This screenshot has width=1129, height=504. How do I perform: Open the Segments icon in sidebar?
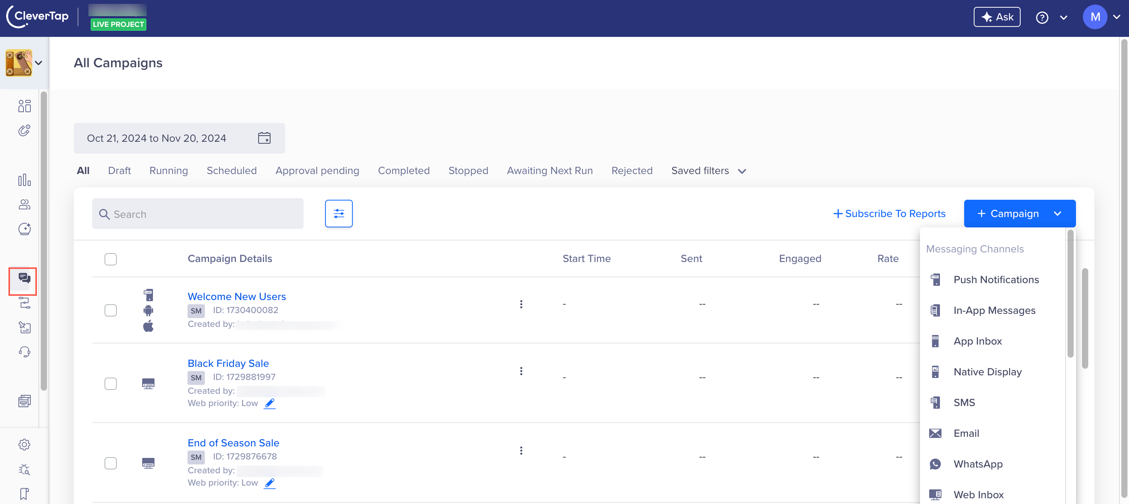point(25,204)
